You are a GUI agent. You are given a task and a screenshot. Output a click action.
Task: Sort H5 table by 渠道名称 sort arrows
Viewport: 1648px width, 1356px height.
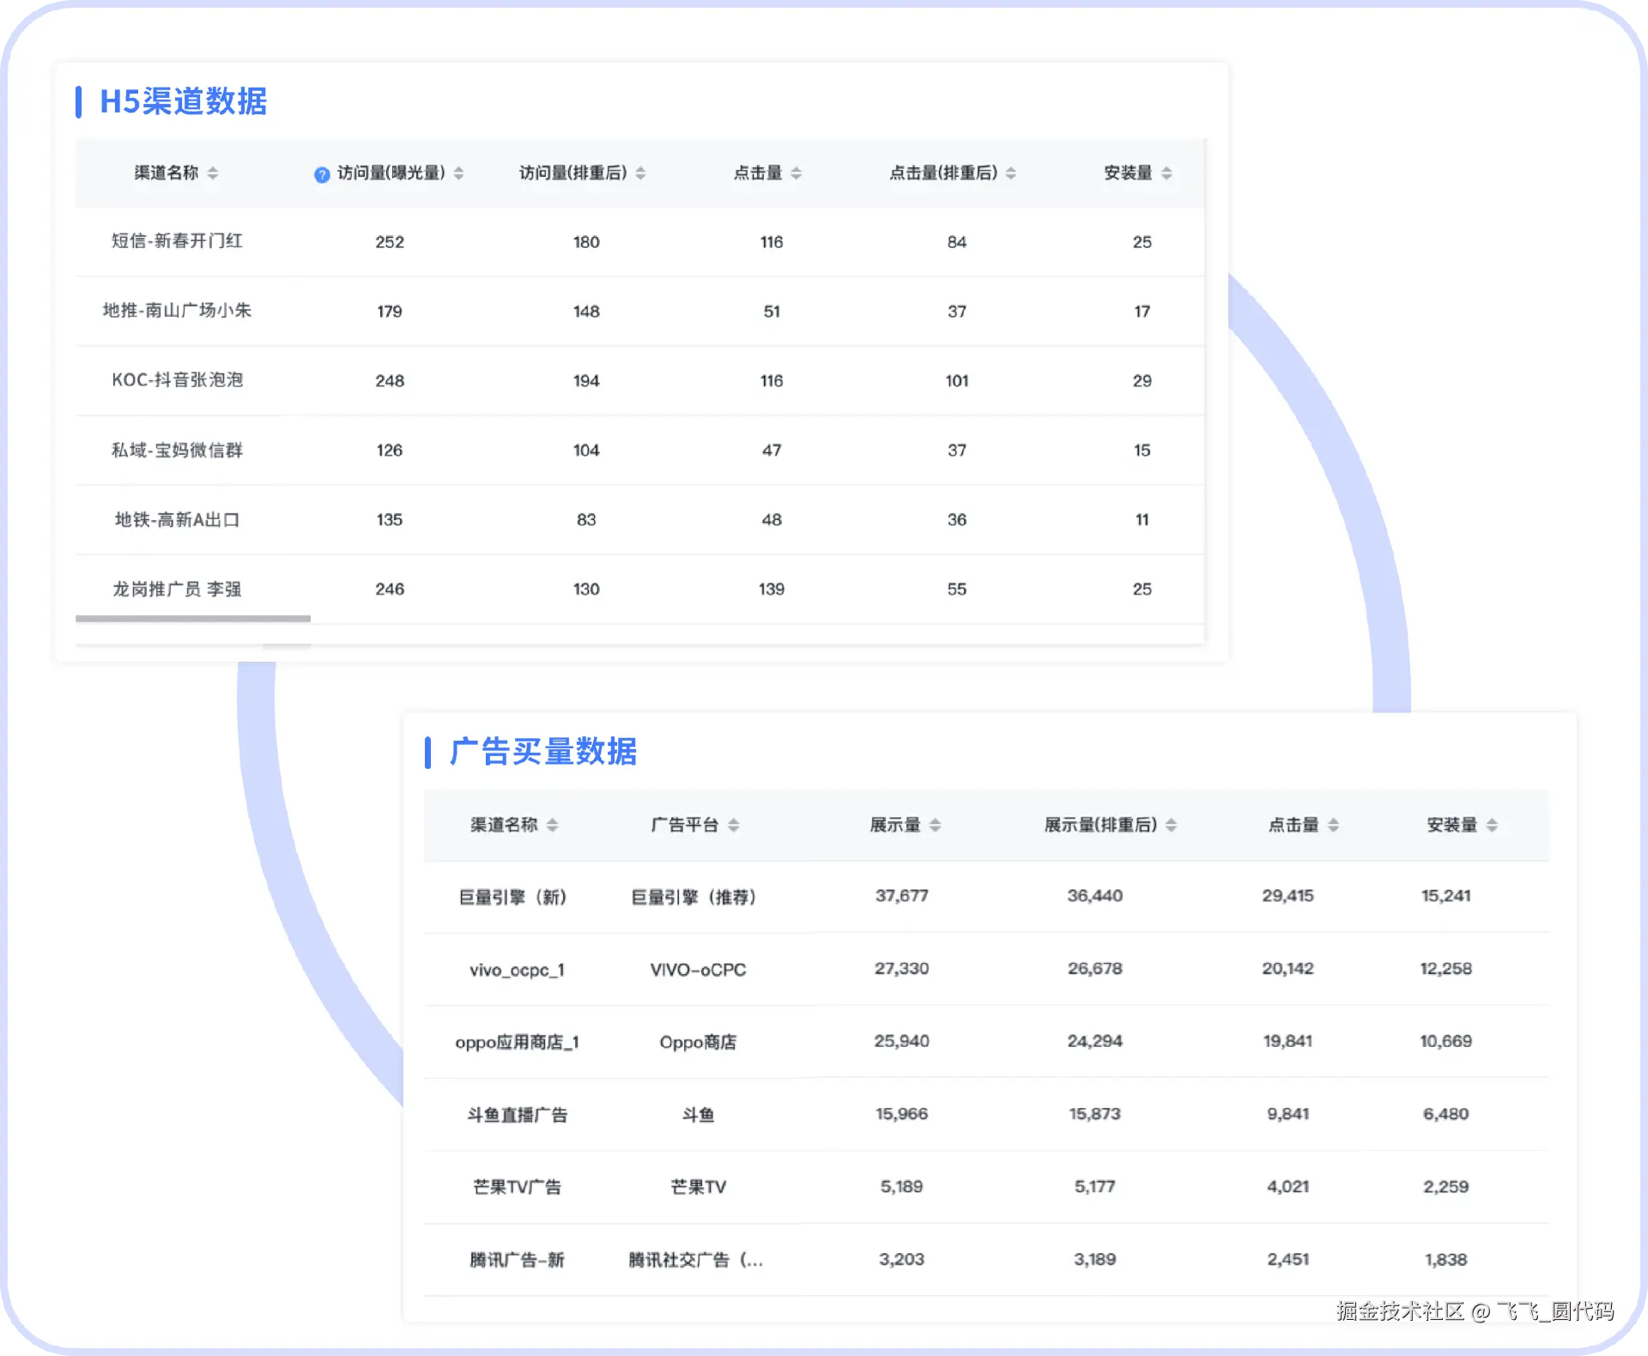(213, 173)
